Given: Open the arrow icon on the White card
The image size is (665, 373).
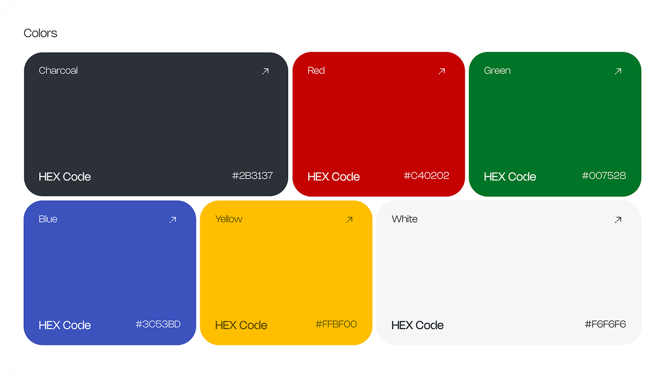Looking at the screenshot, I should [x=618, y=220].
